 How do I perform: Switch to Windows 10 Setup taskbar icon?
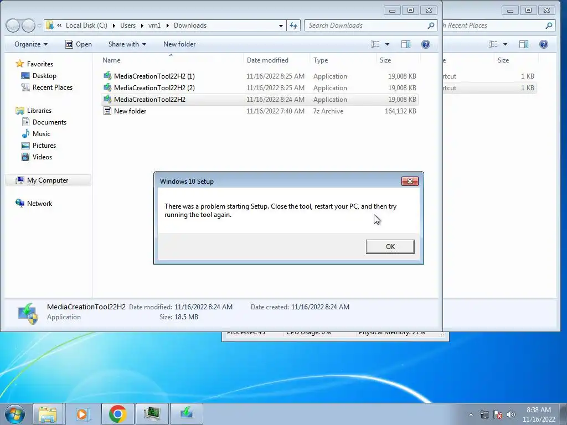(186, 414)
